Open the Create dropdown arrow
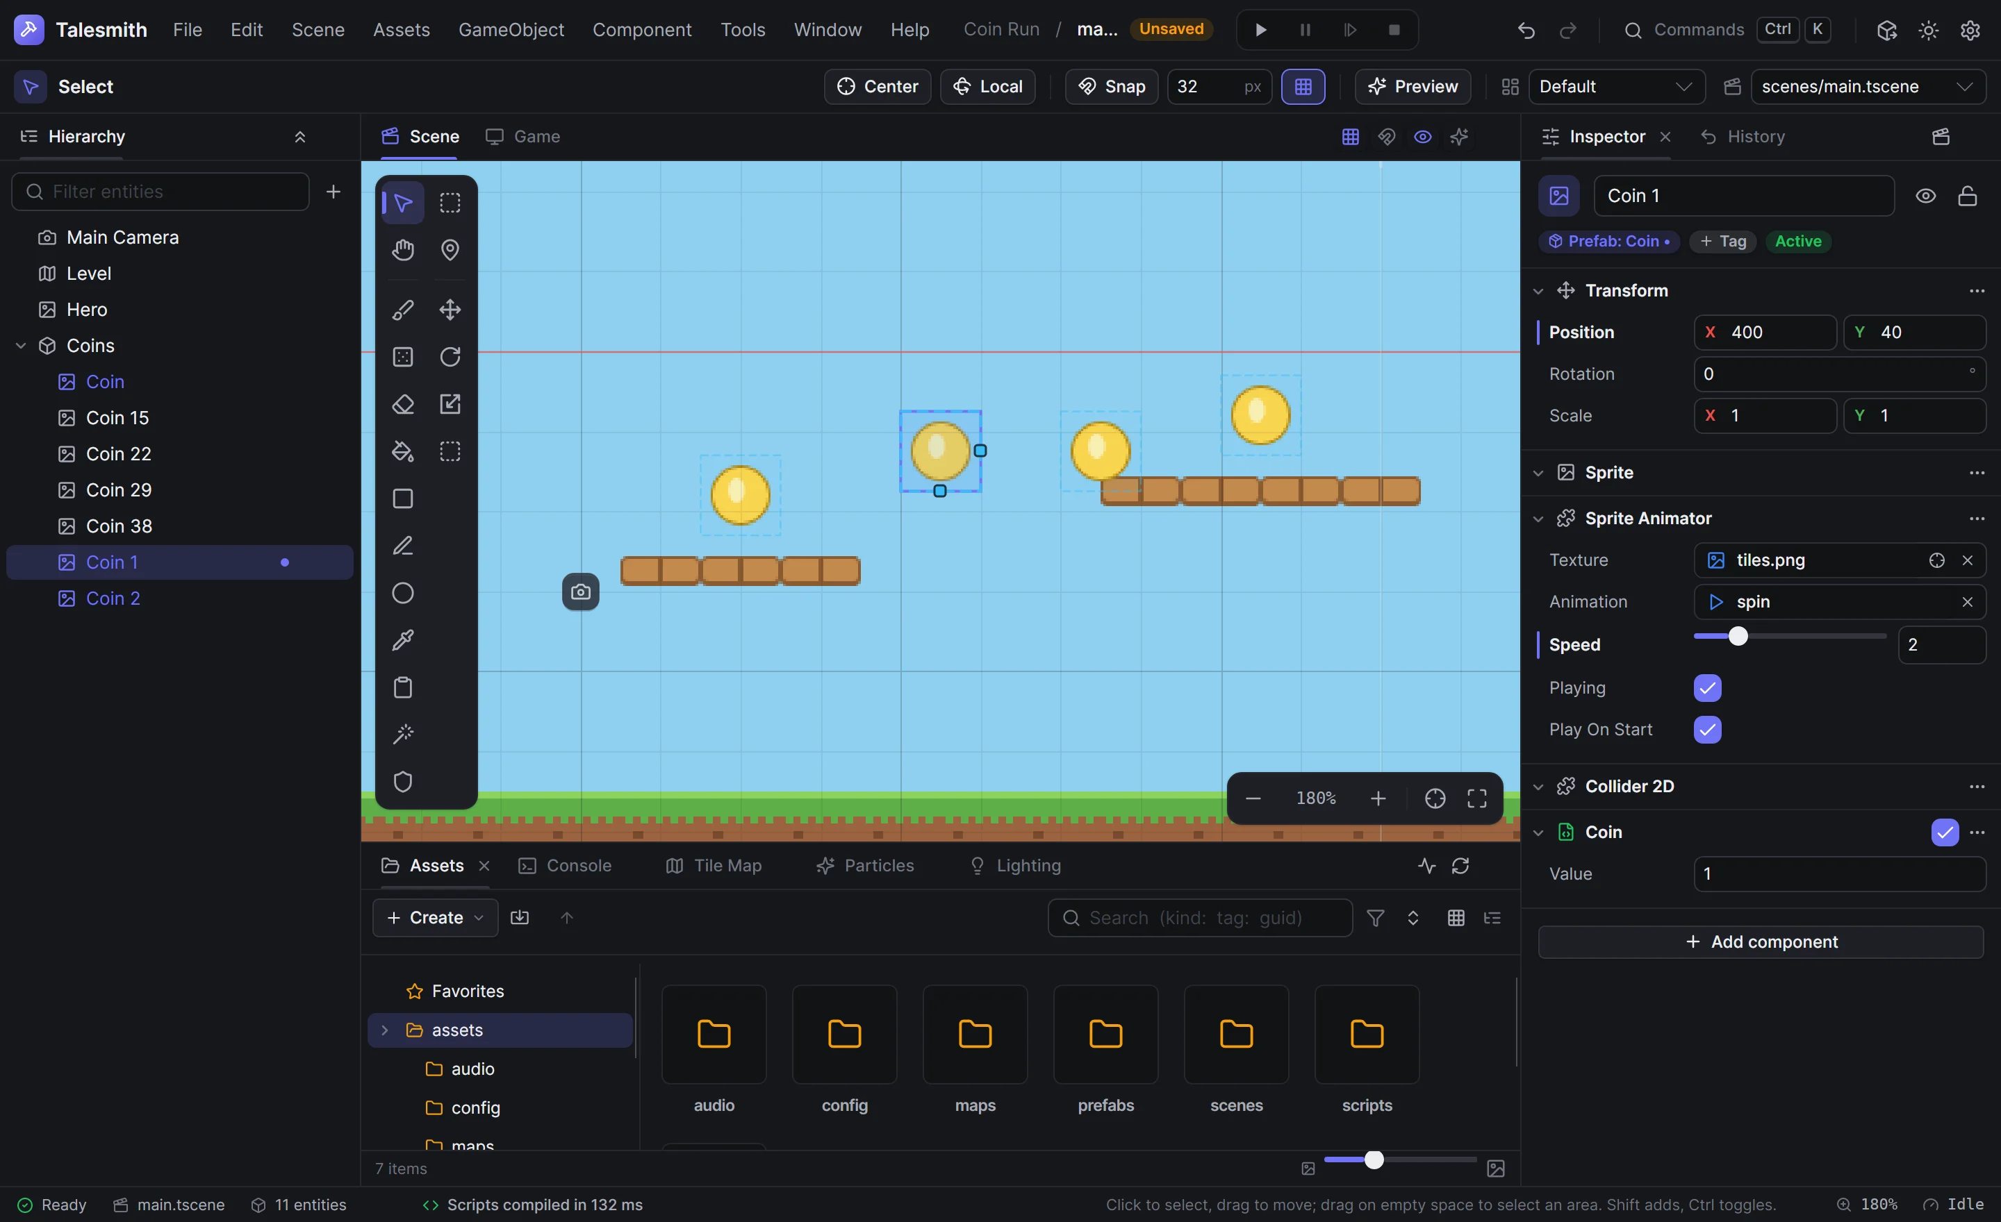 [x=479, y=918]
